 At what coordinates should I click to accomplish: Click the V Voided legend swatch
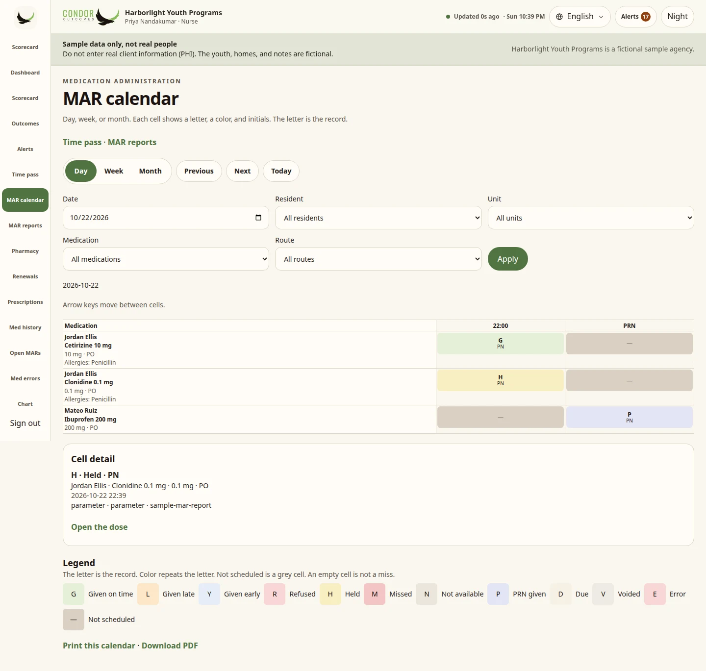click(x=603, y=594)
